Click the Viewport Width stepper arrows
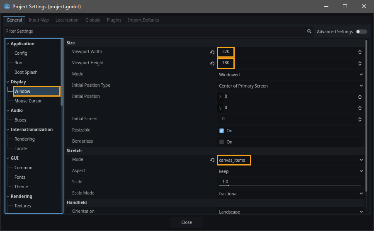The width and height of the screenshot is (374, 231). tap(359, 52)
